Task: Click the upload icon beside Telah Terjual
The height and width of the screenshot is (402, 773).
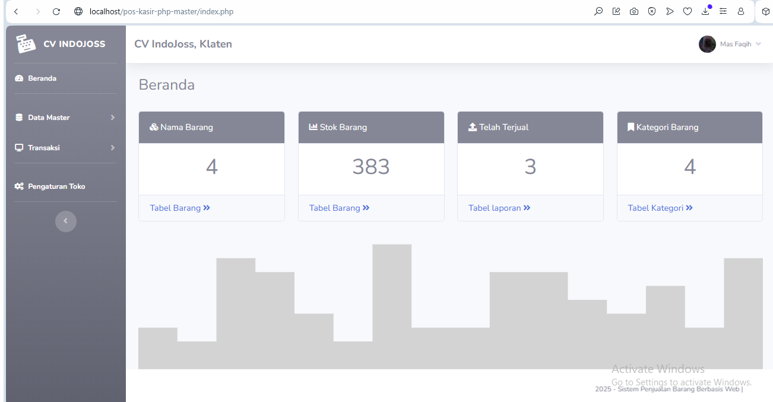Action: pos(473,127)
